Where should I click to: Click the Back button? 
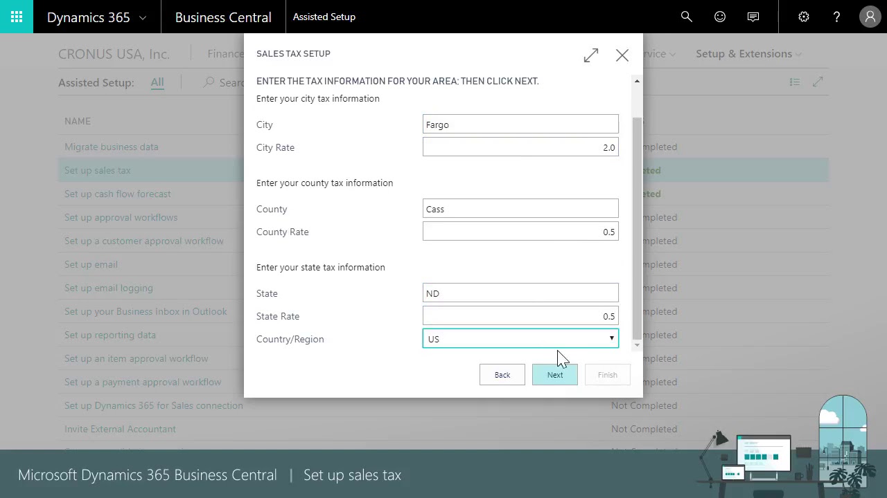coord(502,375)
